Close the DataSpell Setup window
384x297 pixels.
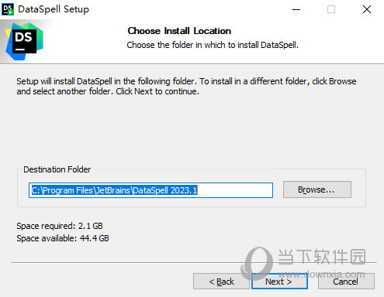click(367, 9)
